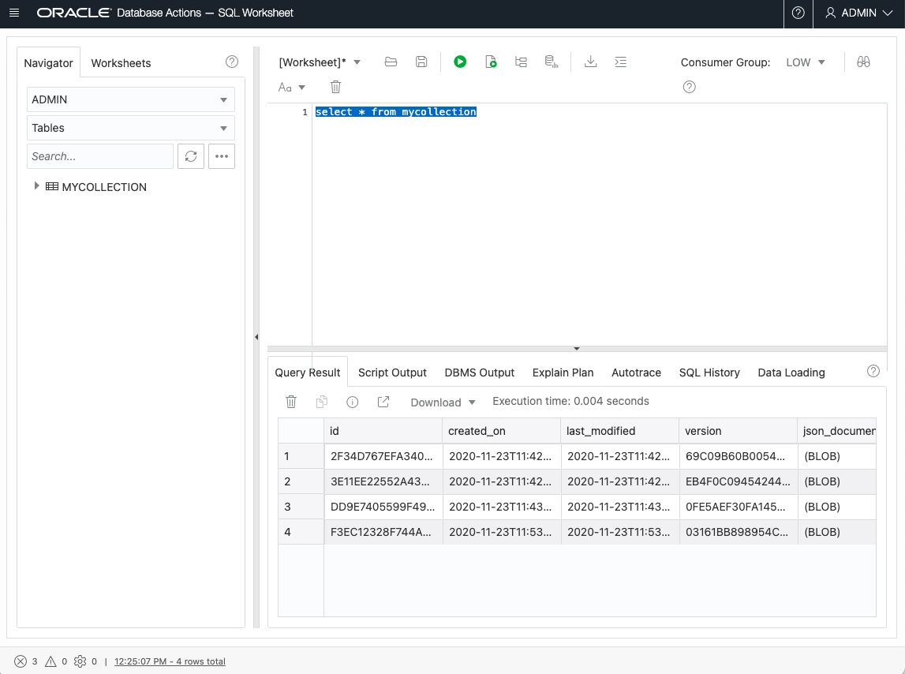Open the Tables object type dropdown
The width and height of the screenshot is (905, 674).
tap(131, 128)
